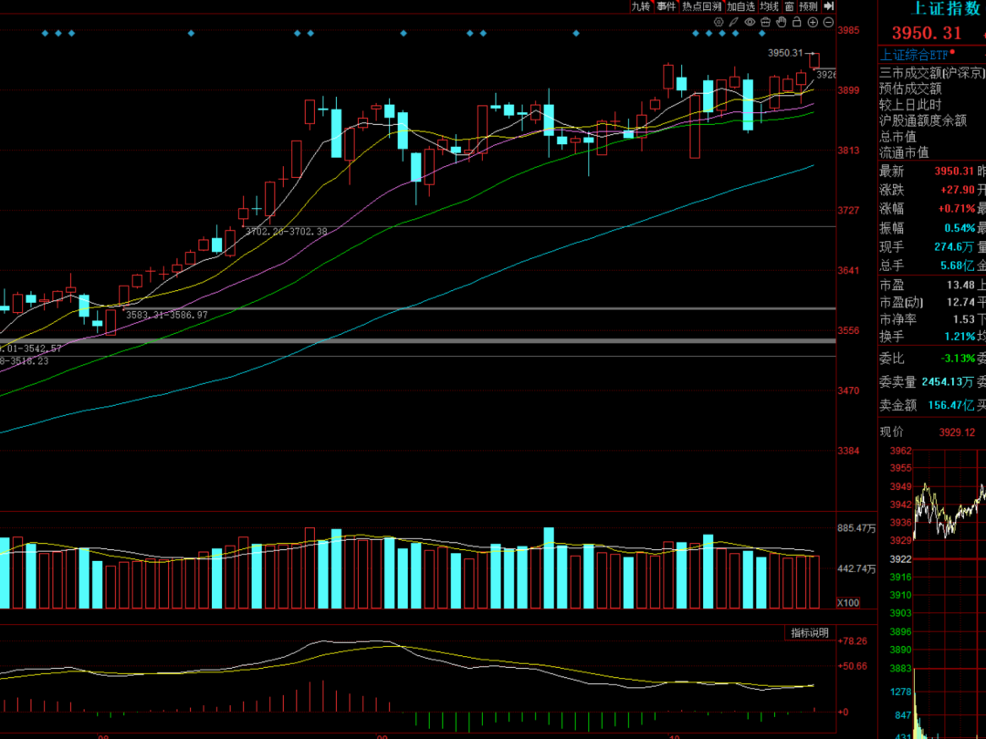Click the X100 volume scale label
Image resolution: width=986 pixels, height=739 pixels.
click(x=849, y=603)
